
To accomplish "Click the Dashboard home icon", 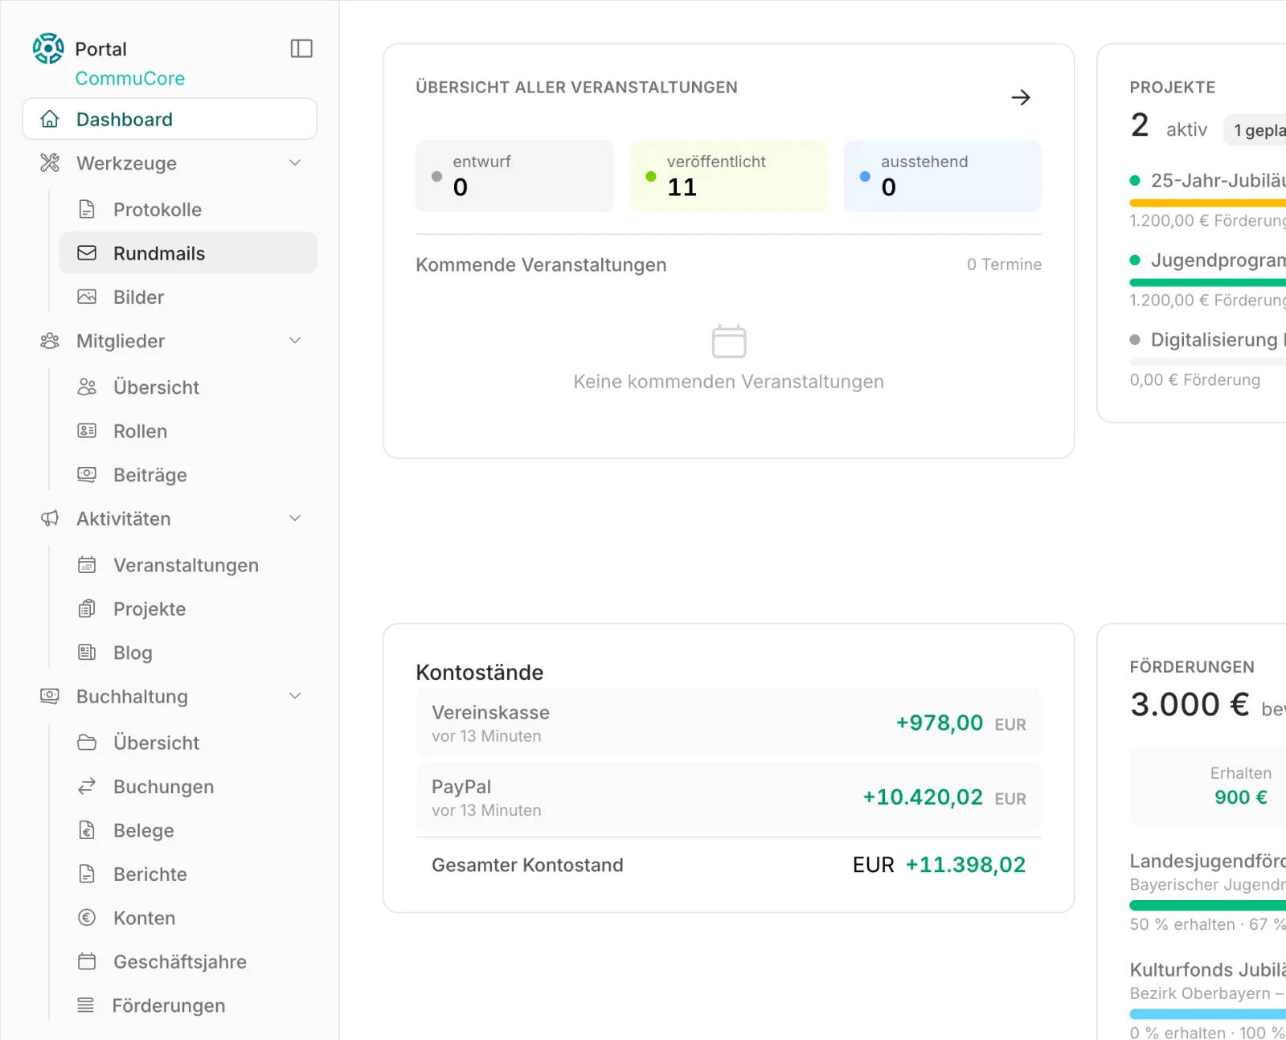I will (x=50, y=119).
